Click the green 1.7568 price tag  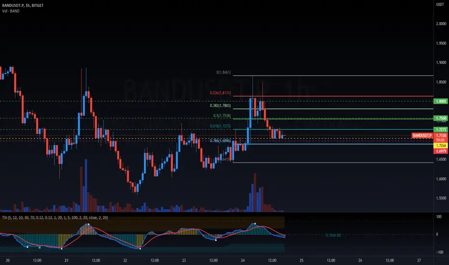(x=441, y=119)
